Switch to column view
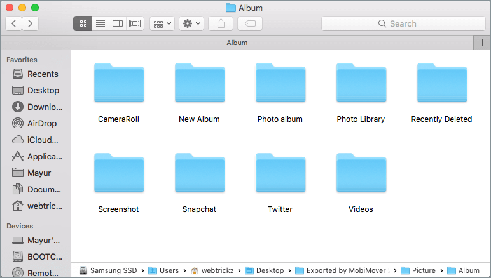The image size is (491, 278). (118, 23)
